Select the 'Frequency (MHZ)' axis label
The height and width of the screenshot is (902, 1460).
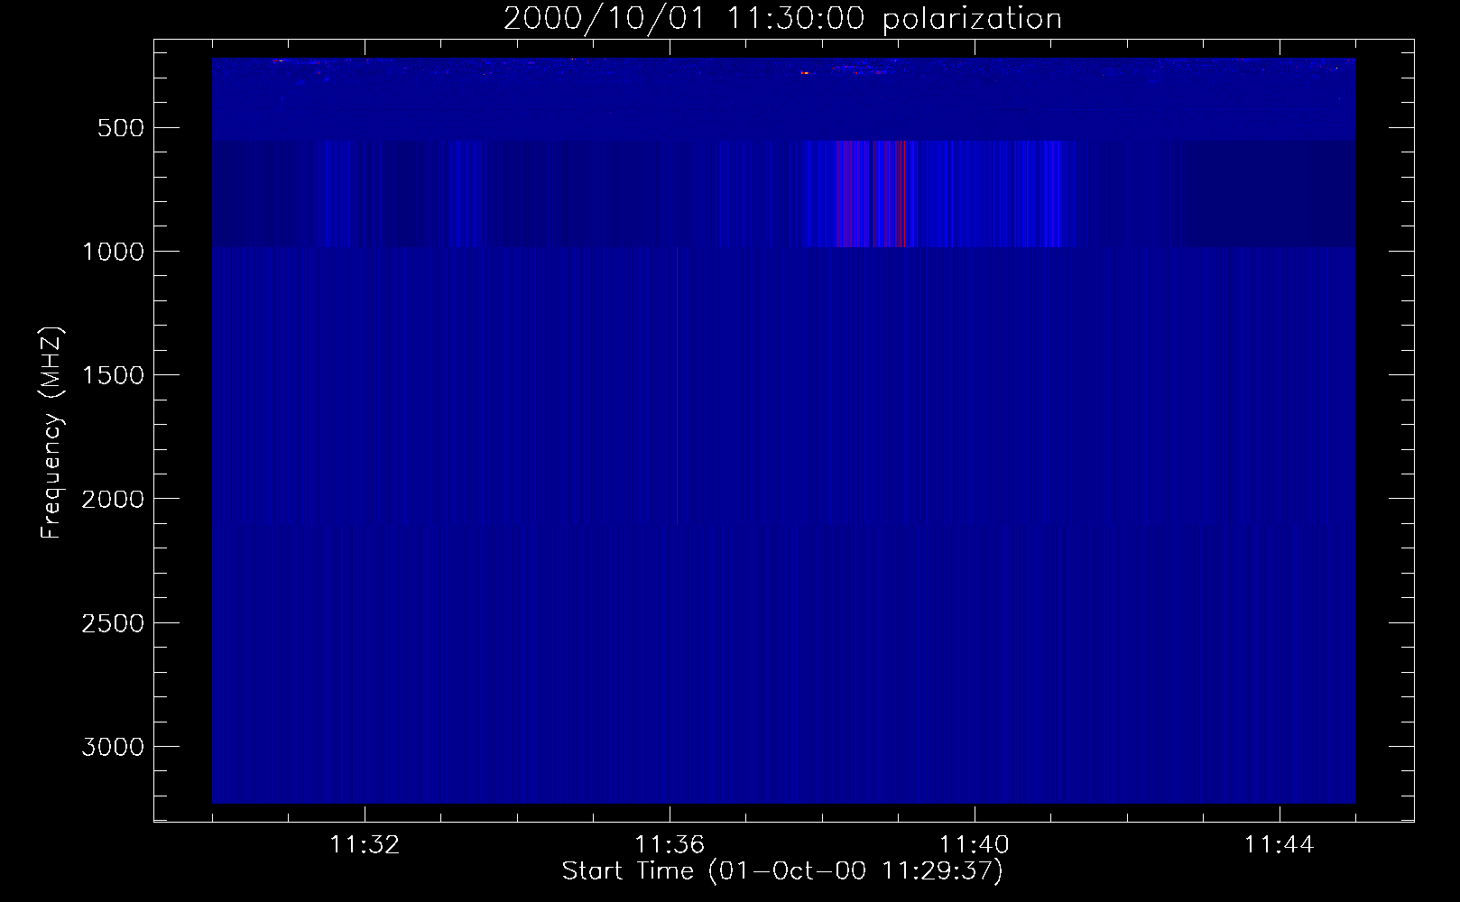[51, 433]
